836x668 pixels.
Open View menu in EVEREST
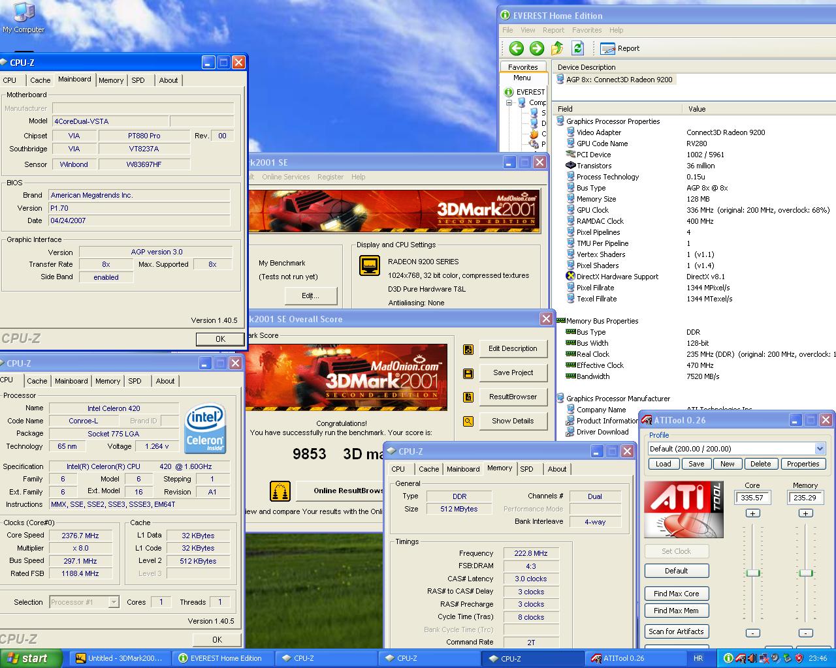tap(528, 30)
